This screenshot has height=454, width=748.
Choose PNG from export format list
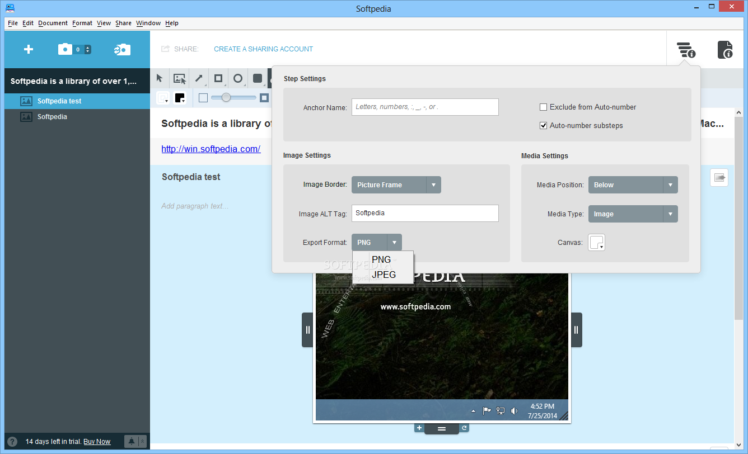pos(383,260)
